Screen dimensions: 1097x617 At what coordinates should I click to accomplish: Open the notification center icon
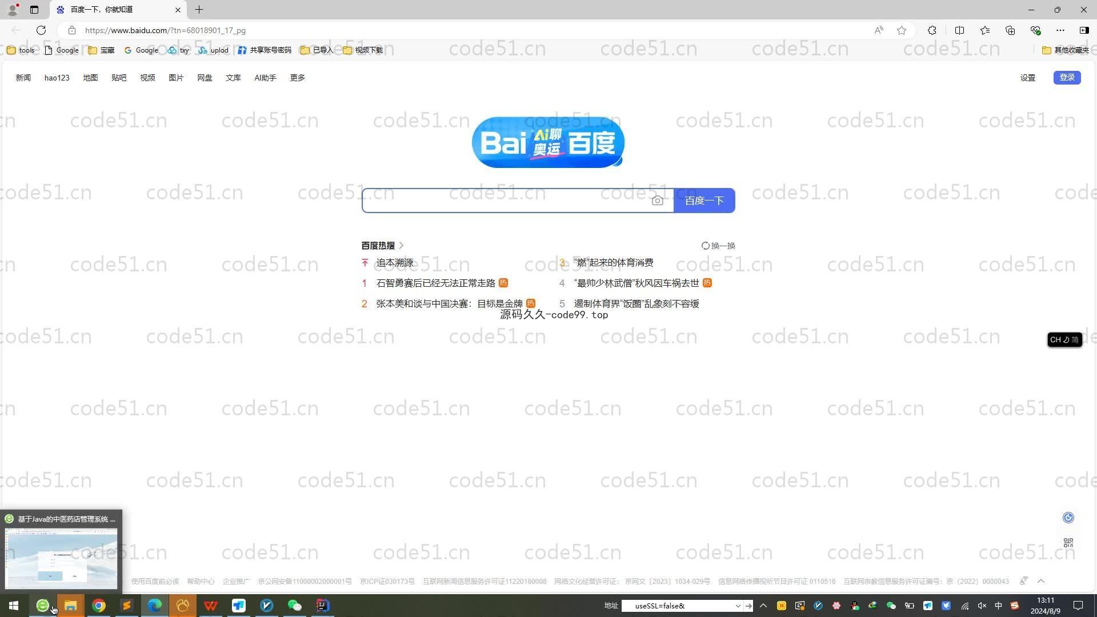[1078, 606]
